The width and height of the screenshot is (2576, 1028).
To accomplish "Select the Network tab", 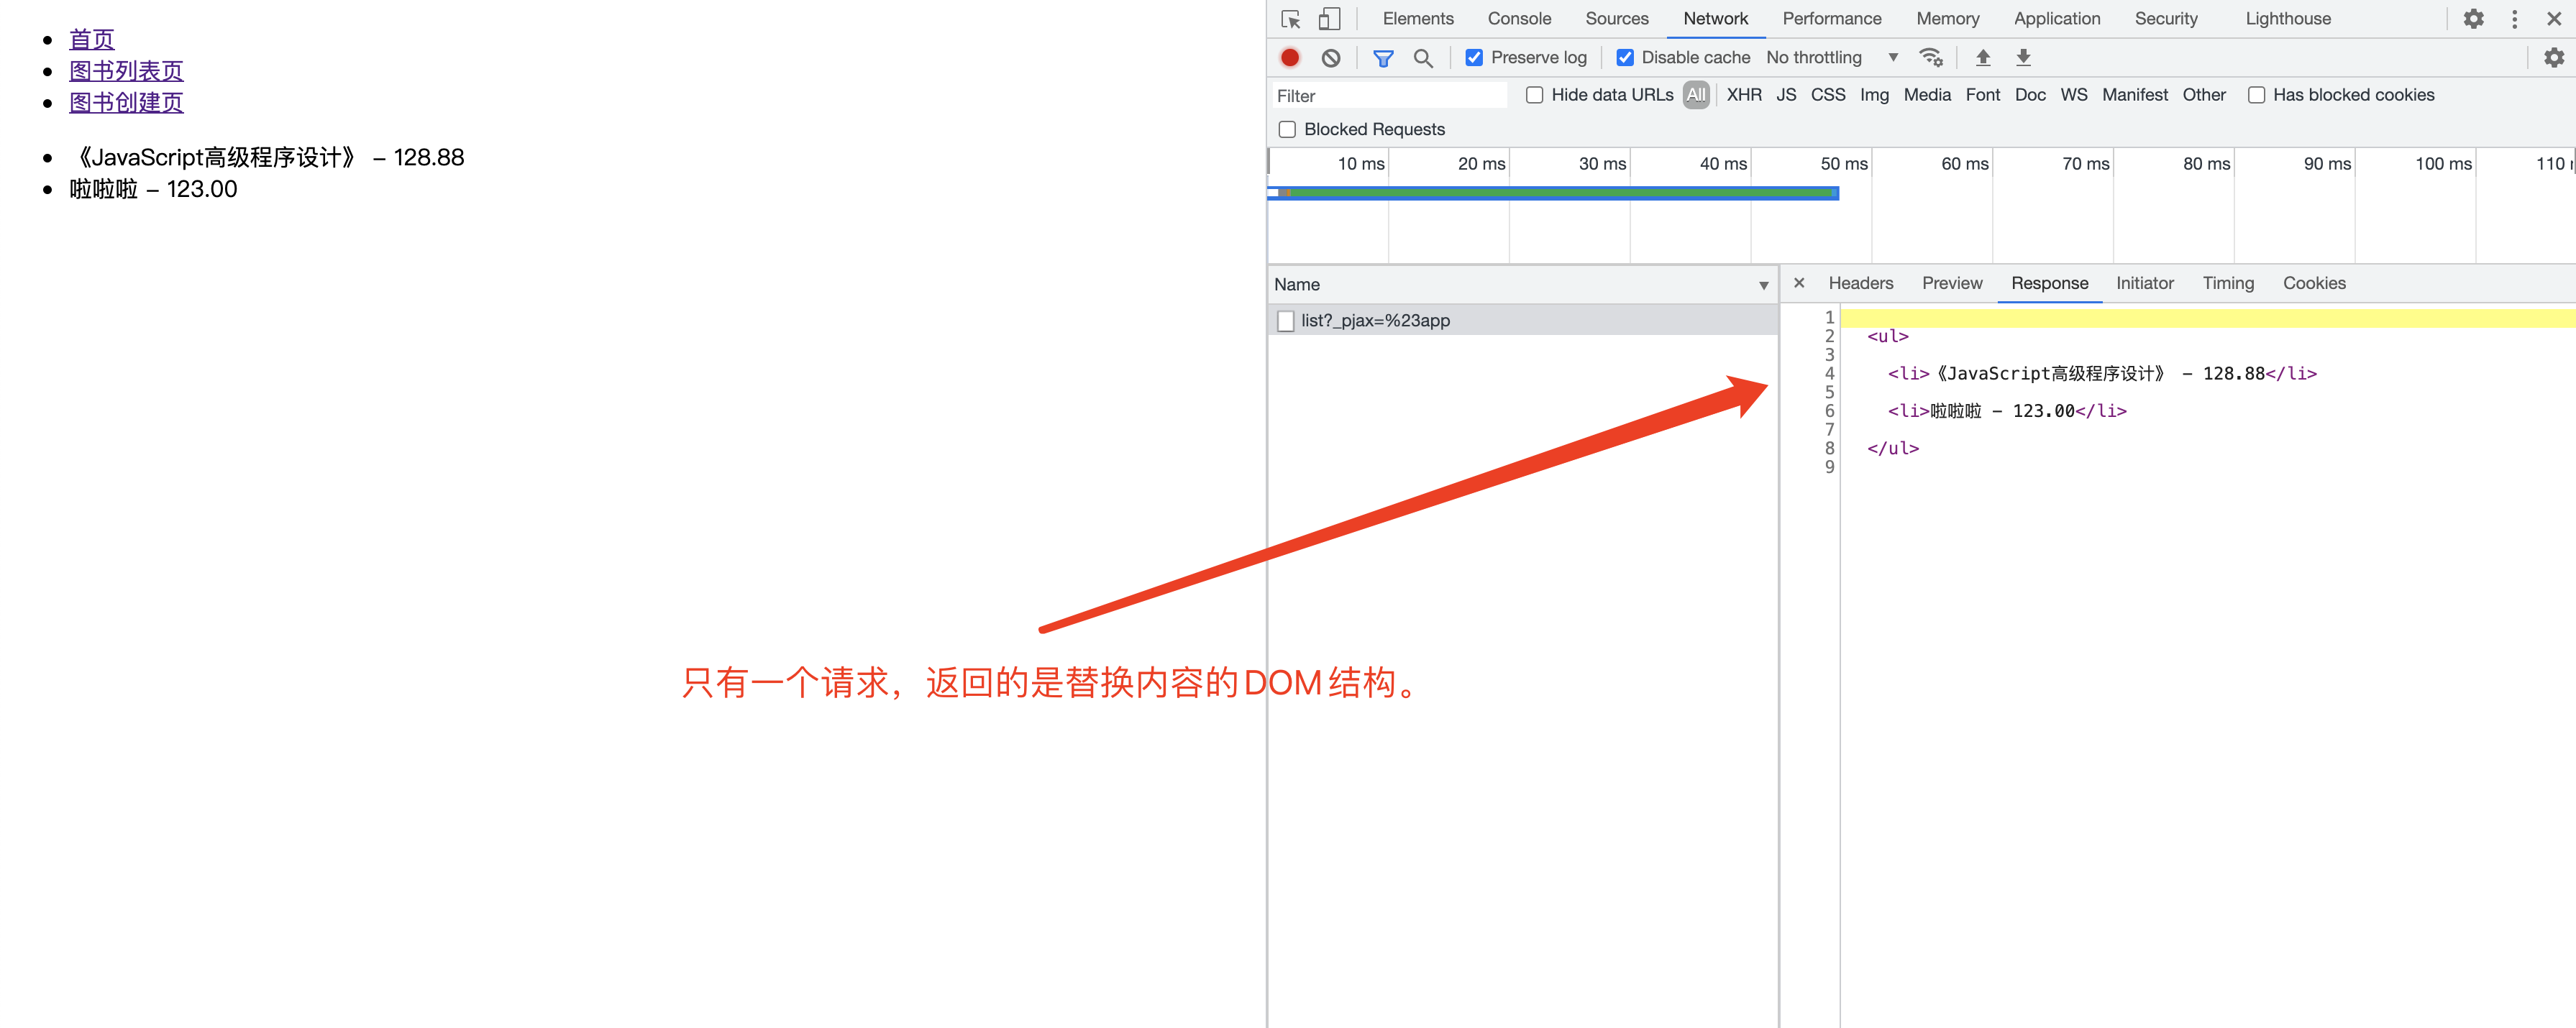I will [x=1715, y=19].
